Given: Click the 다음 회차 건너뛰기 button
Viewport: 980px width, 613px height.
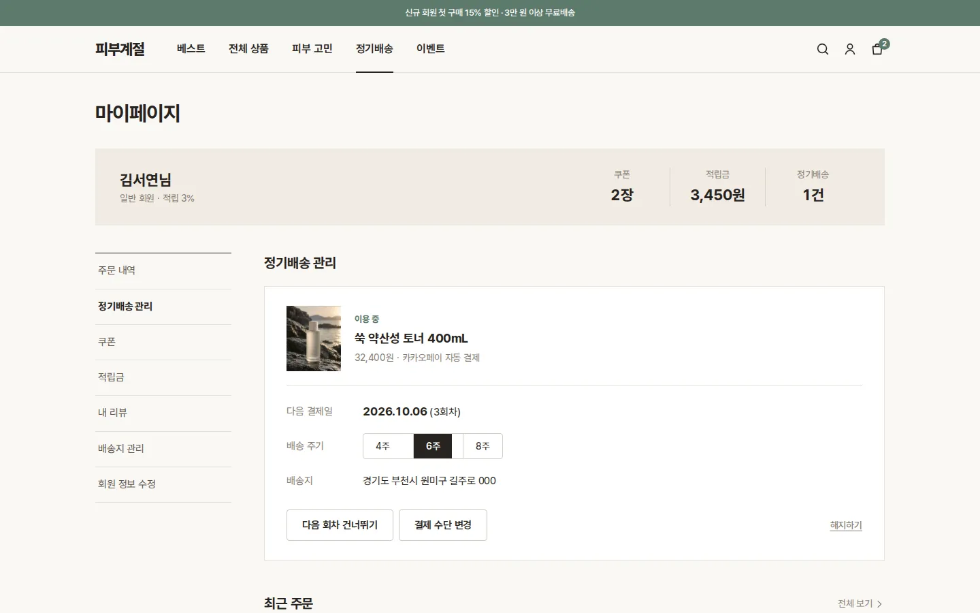Looking at the screenshot, I should pos(340,525).
